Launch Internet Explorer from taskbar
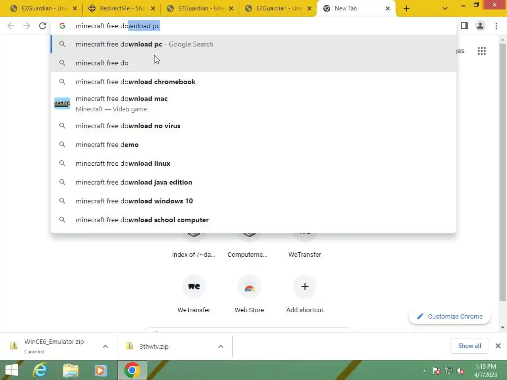 [41, 370]
